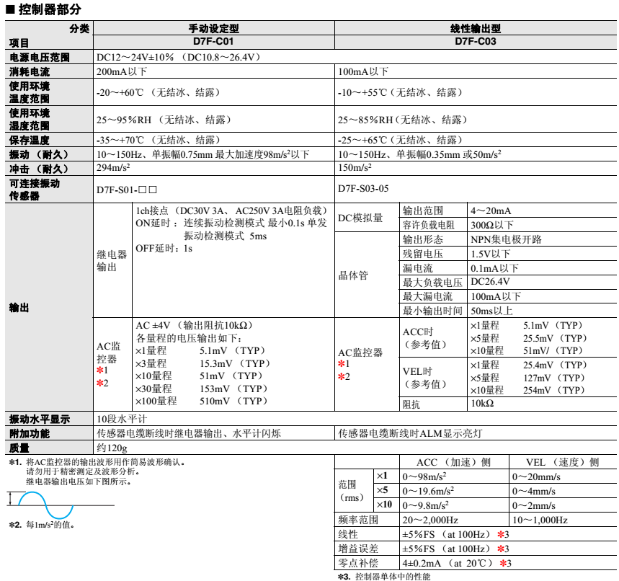This screenshot has height=581, width=619.
Task: Click red asterisk 1 under D7F-C01 AC监控器
Action: [x=100, y=370]
